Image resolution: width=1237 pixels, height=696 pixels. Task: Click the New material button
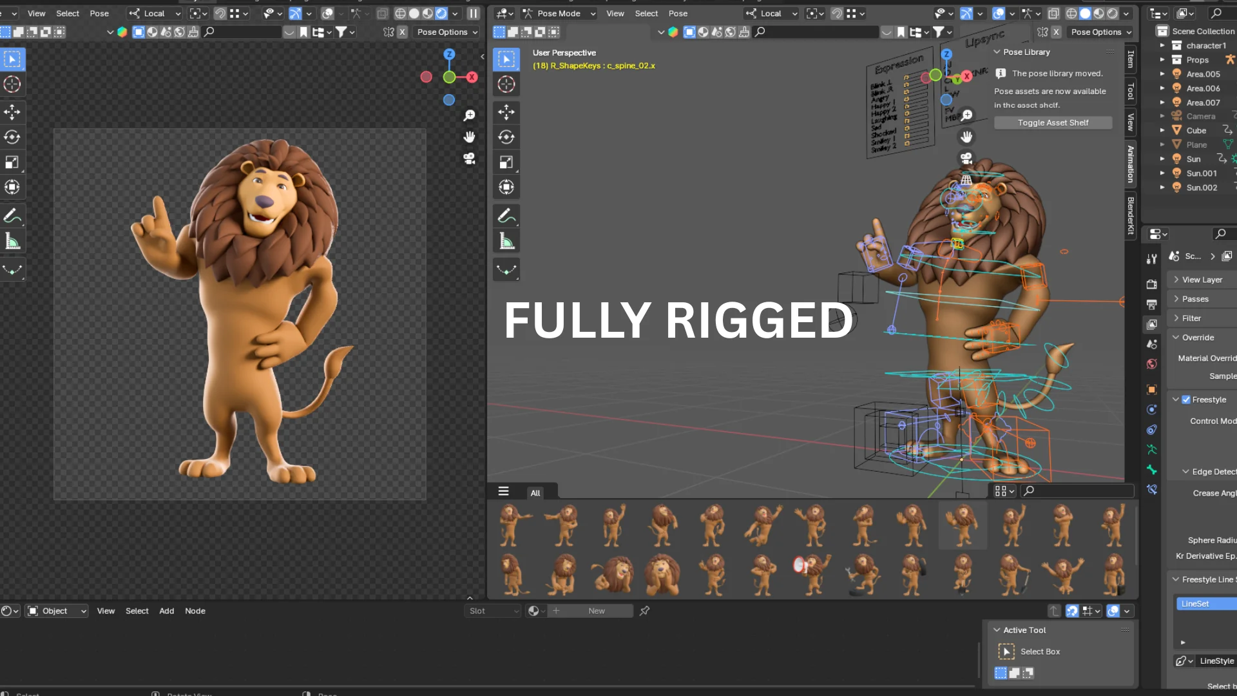tap(596, 610)
